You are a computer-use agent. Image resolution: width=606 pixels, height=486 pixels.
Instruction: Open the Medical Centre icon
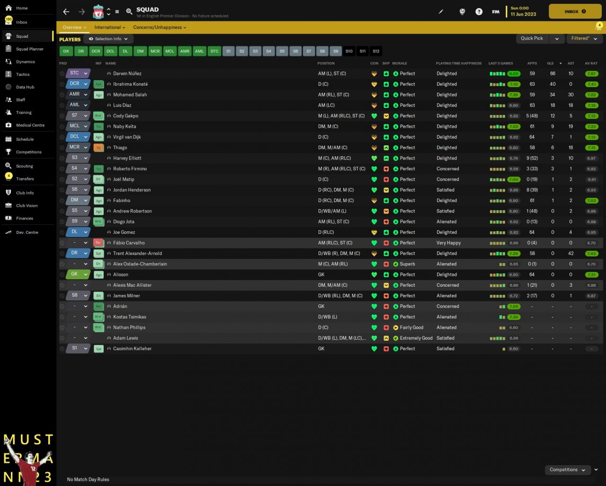[9, 125]
